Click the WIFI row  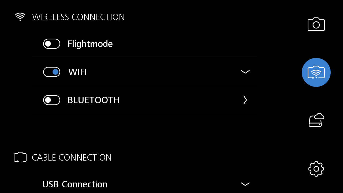(77, 72)
